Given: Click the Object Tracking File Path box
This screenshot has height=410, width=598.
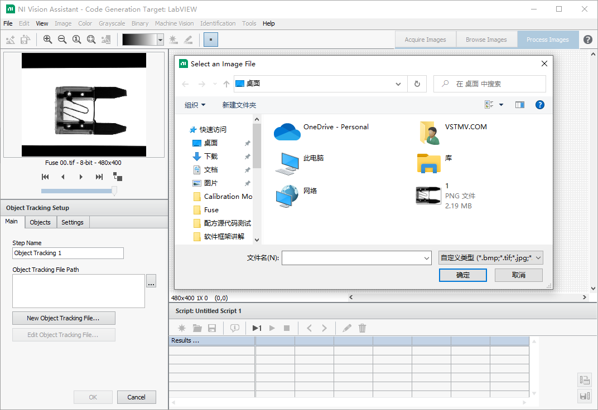Looking at the screenshot, I should (x=79, y=291).
